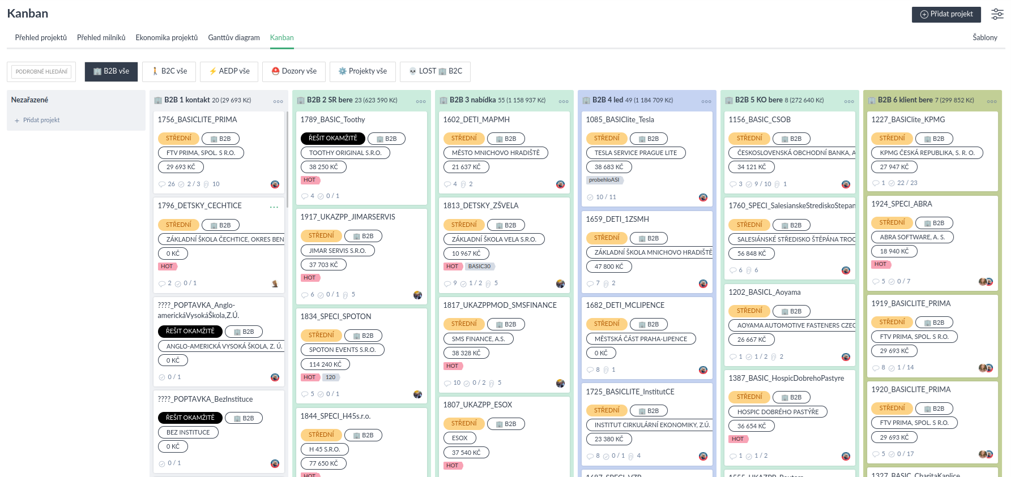Expand the B2B 2 SR bere column menu

[421, 101]
